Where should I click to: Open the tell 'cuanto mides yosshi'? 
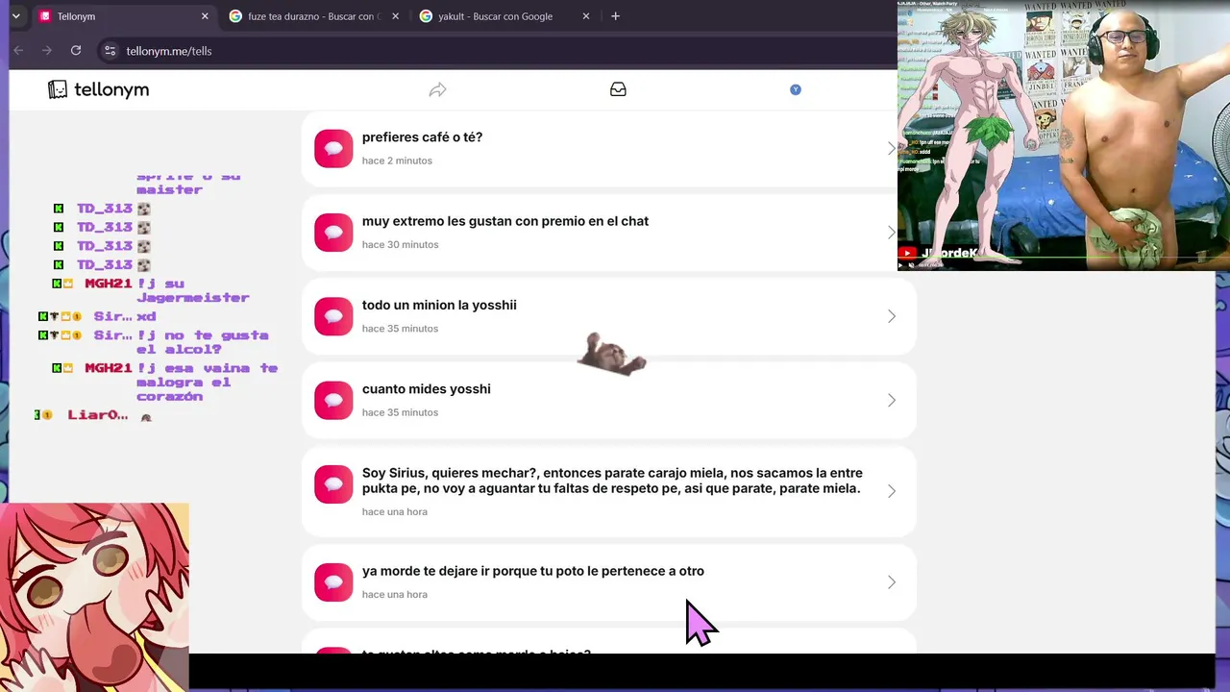coord(608,400)
